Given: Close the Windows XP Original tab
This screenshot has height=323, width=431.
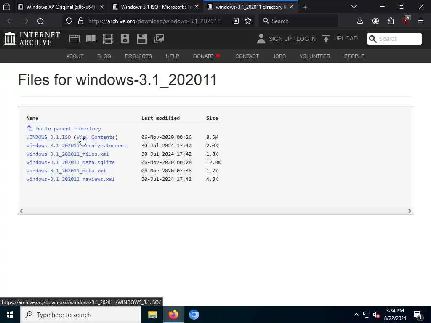Looking at the screenshot, I should [102, 7].
